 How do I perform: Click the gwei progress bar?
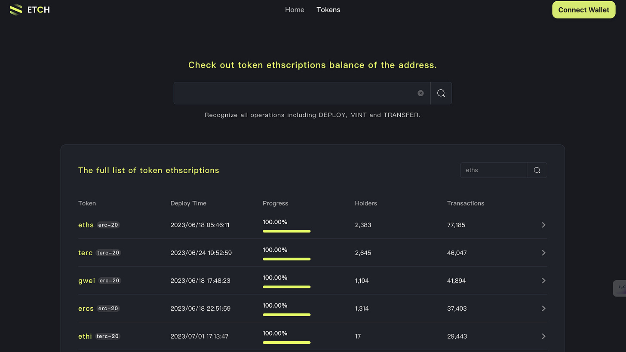(x=286, y=287)
